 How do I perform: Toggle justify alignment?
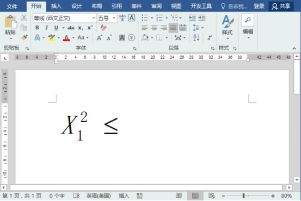(173, 28)
